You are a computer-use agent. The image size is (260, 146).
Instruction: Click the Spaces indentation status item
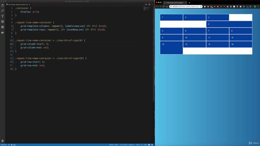132,145
